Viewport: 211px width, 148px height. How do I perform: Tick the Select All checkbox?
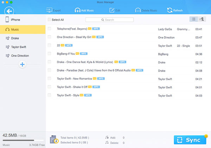49,19
